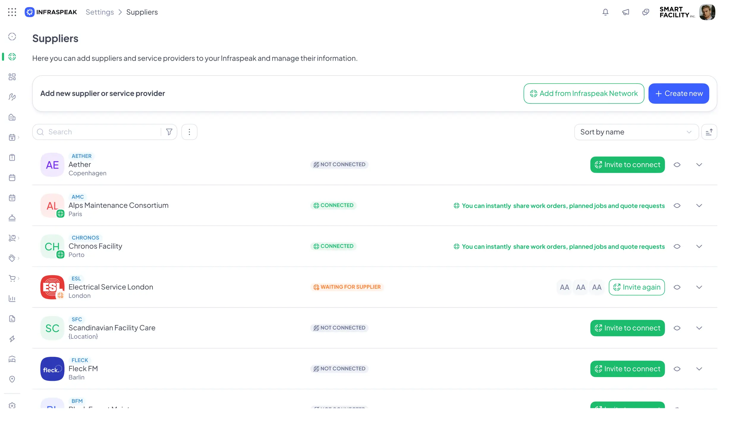Click Invite again for Electrical Service London

637,287
